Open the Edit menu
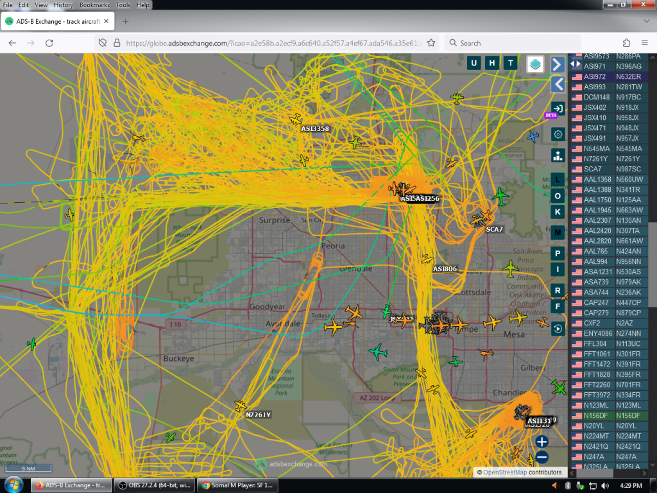The image size is (657, 493). pyautogui.click(x=24, y=5)
